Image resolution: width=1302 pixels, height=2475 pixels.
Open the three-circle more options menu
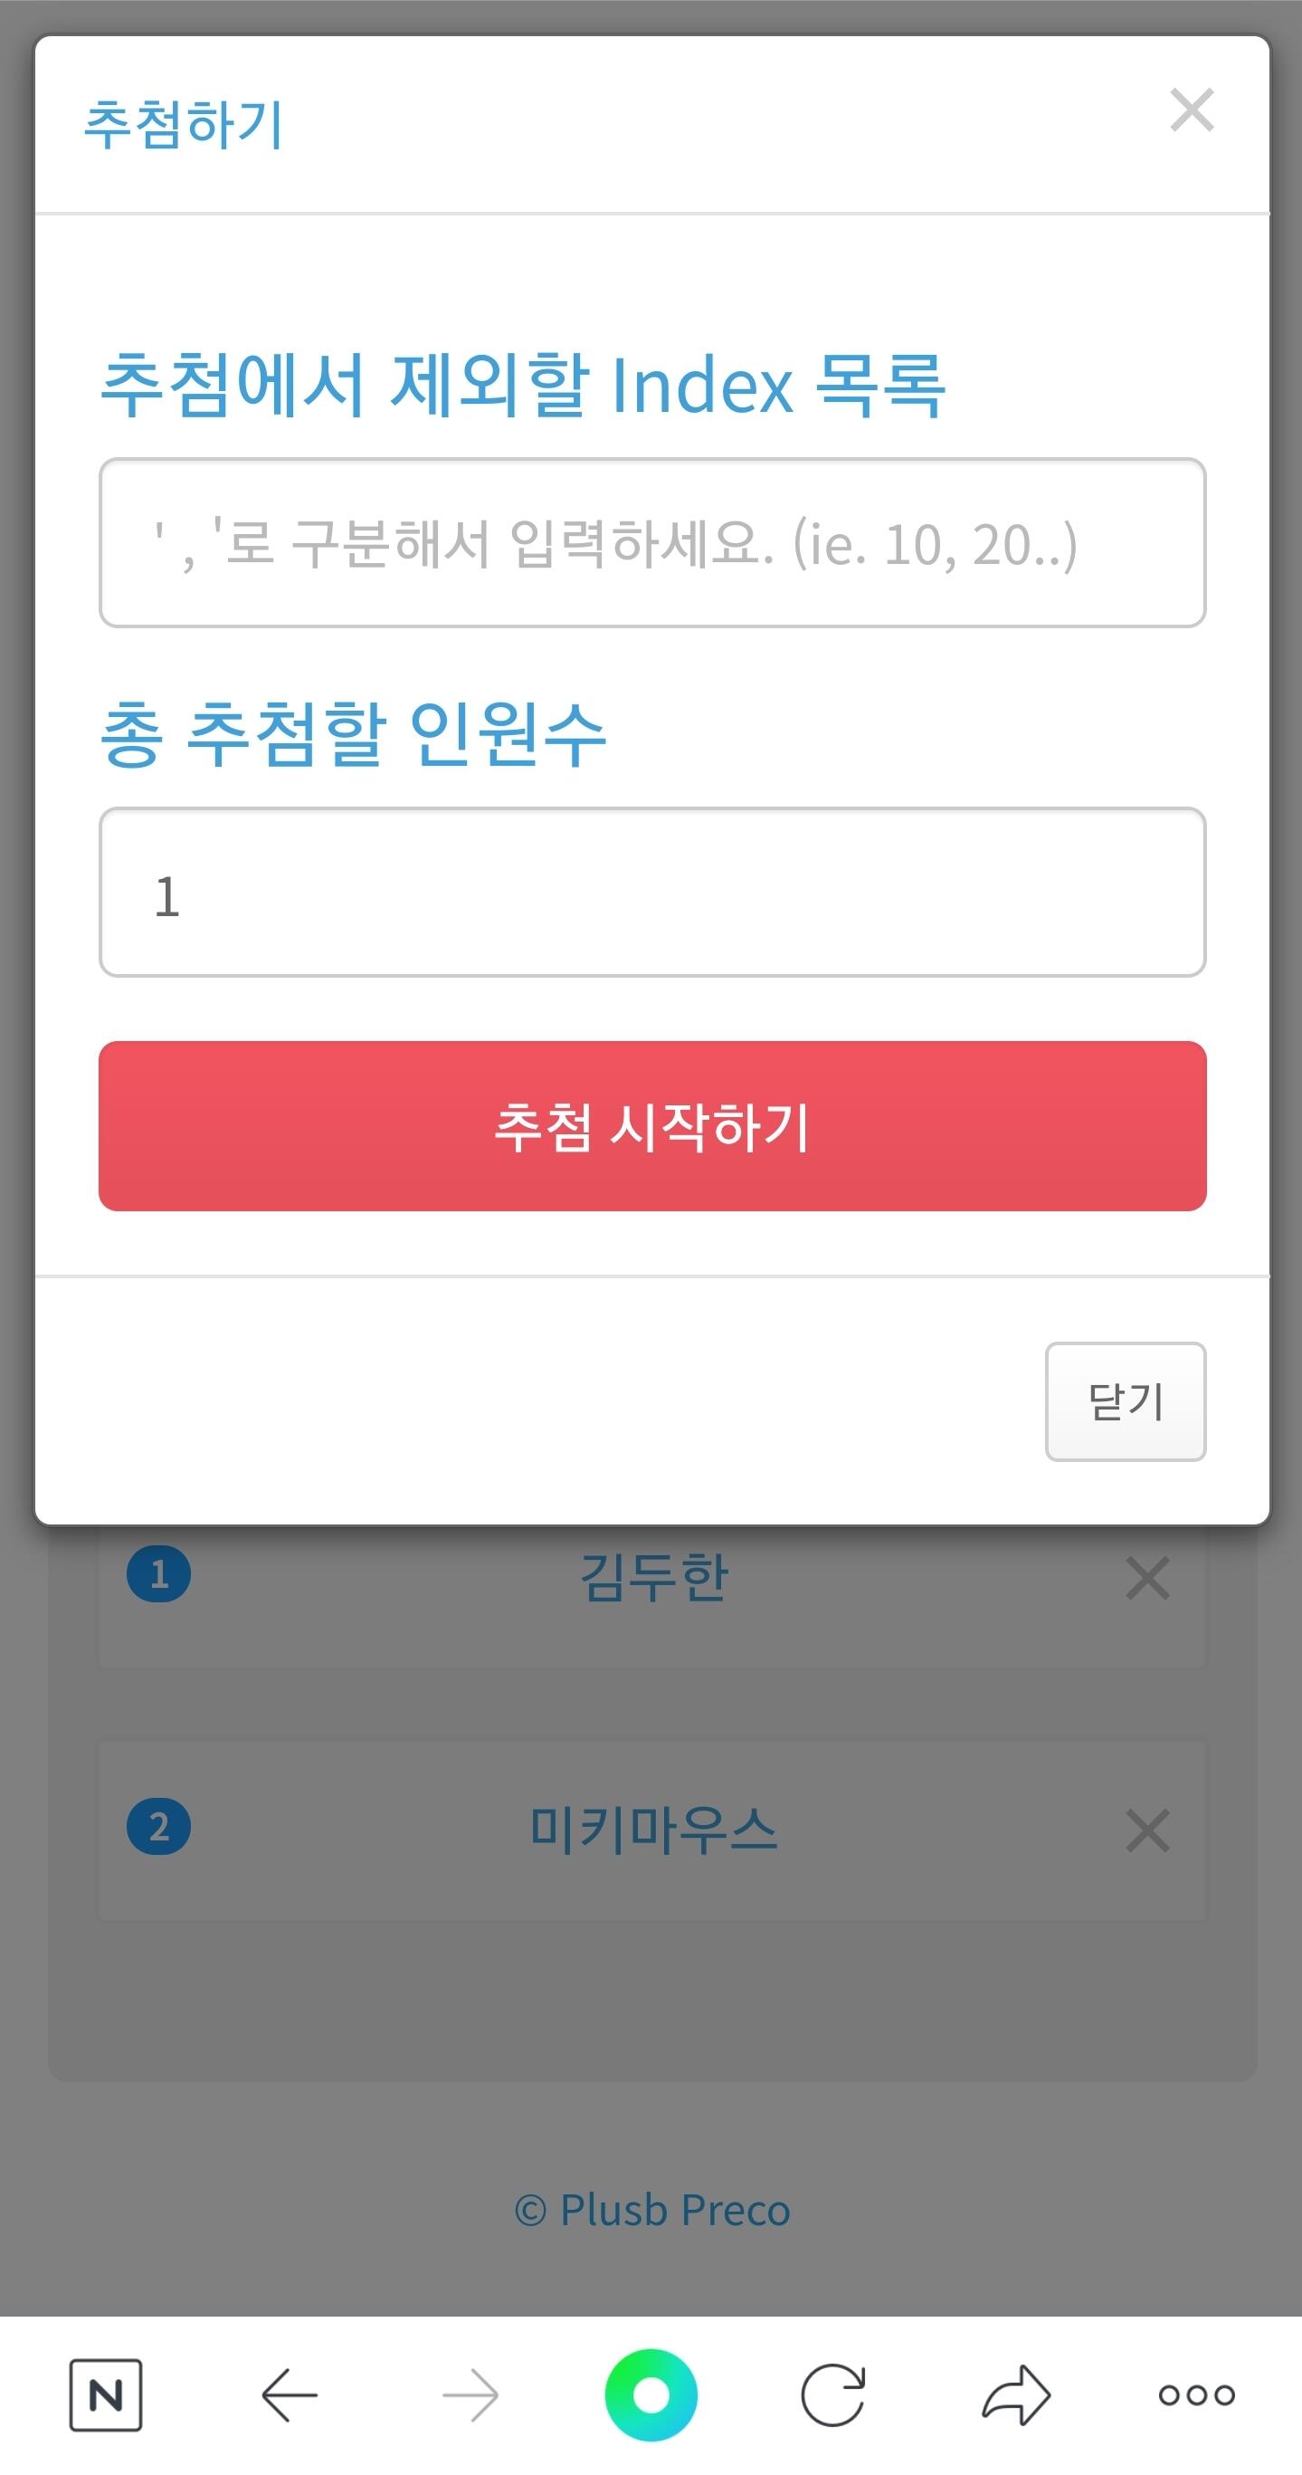tap(1196, 2395)
